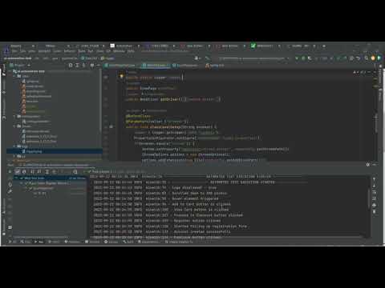Click Collapse All icon in Project panel header

pyautogui.click(x=83, y=65)
